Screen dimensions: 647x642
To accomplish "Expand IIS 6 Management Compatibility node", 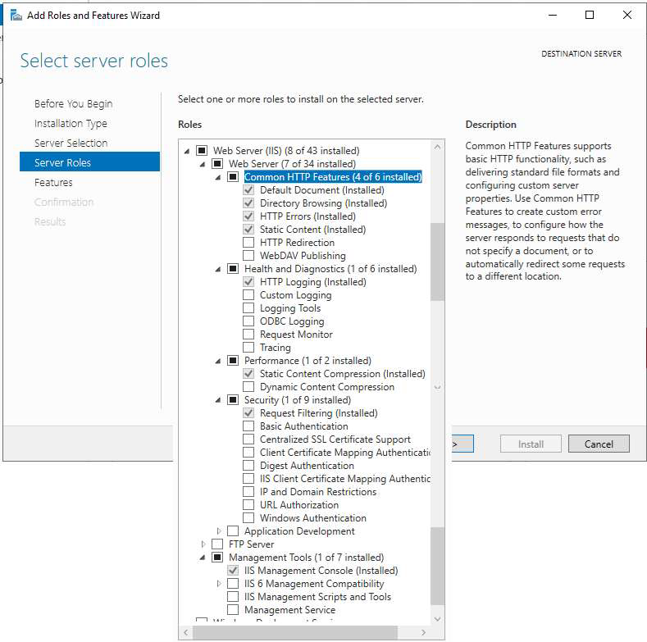I will (219, 584).
